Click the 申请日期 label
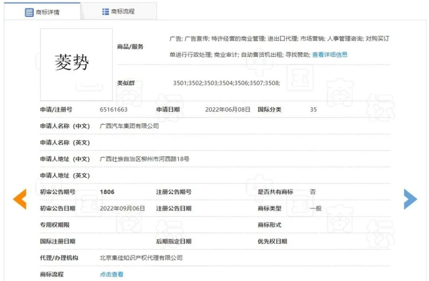This screenshot has width=429, height=281. click(x=168, y=109)
